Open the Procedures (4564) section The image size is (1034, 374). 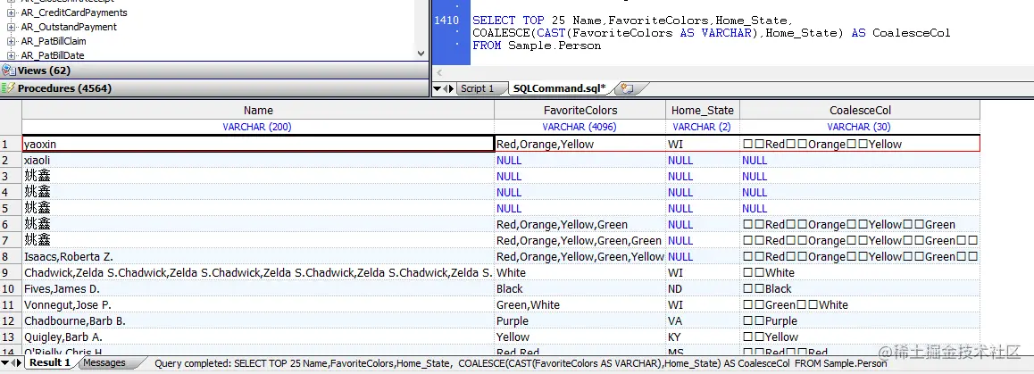[x=214, y=88]
